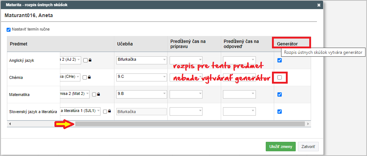The height and width of the screenshot is (156, 367).
Task: Click right arrow of horizontal scrollbar
Action: point(308,124)
